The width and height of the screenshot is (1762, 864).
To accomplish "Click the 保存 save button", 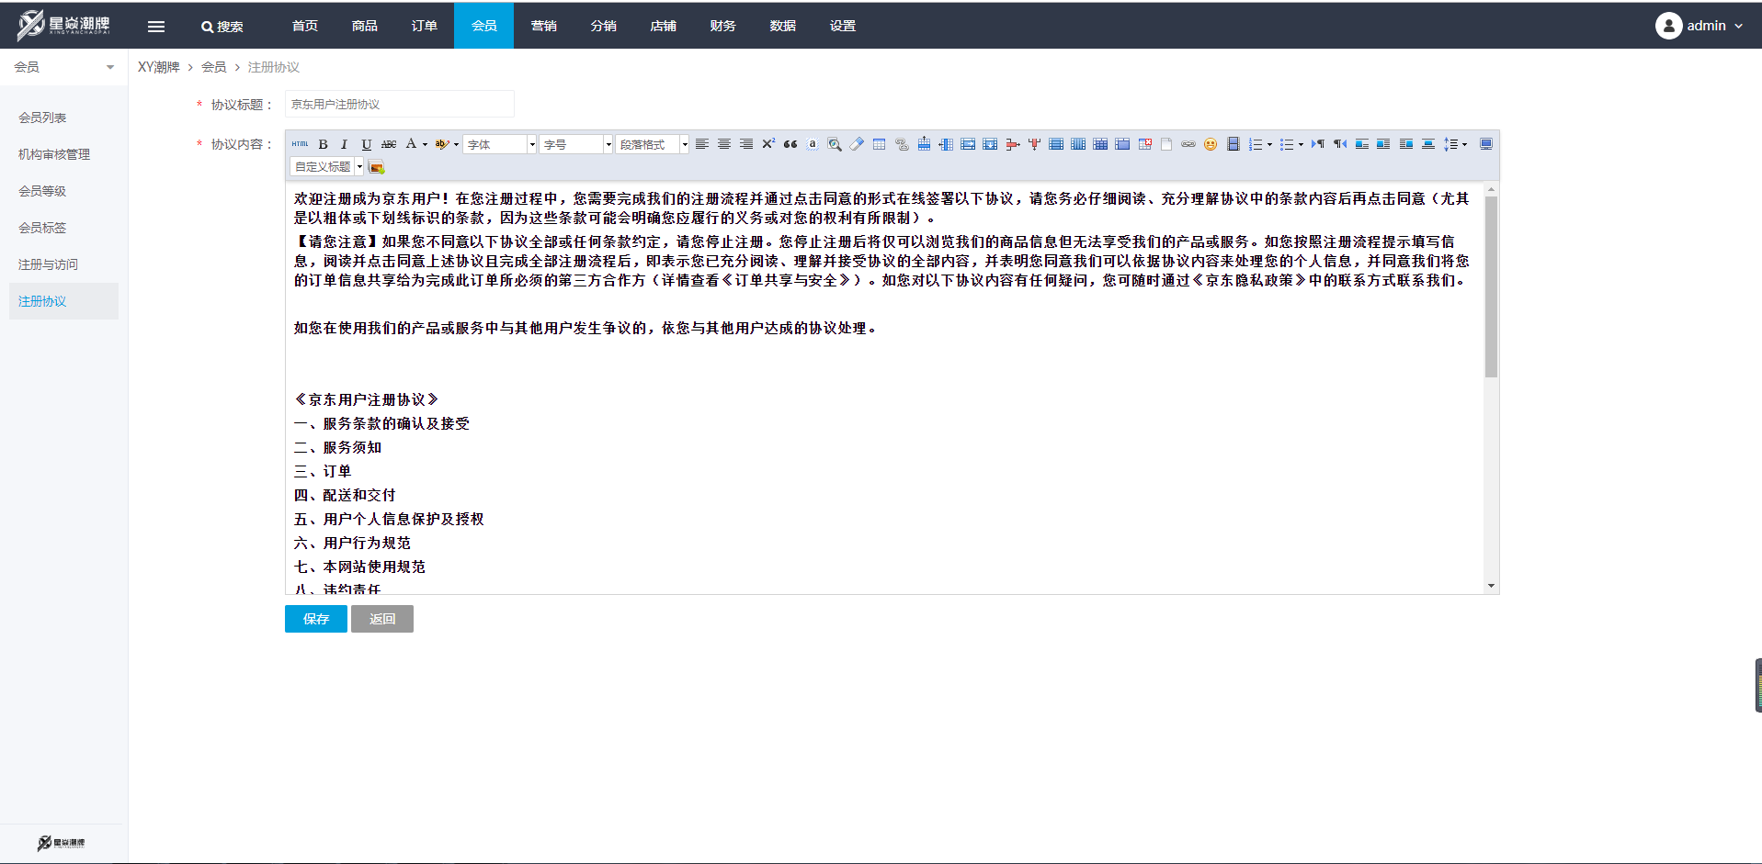I will click(x=316, y=619).
